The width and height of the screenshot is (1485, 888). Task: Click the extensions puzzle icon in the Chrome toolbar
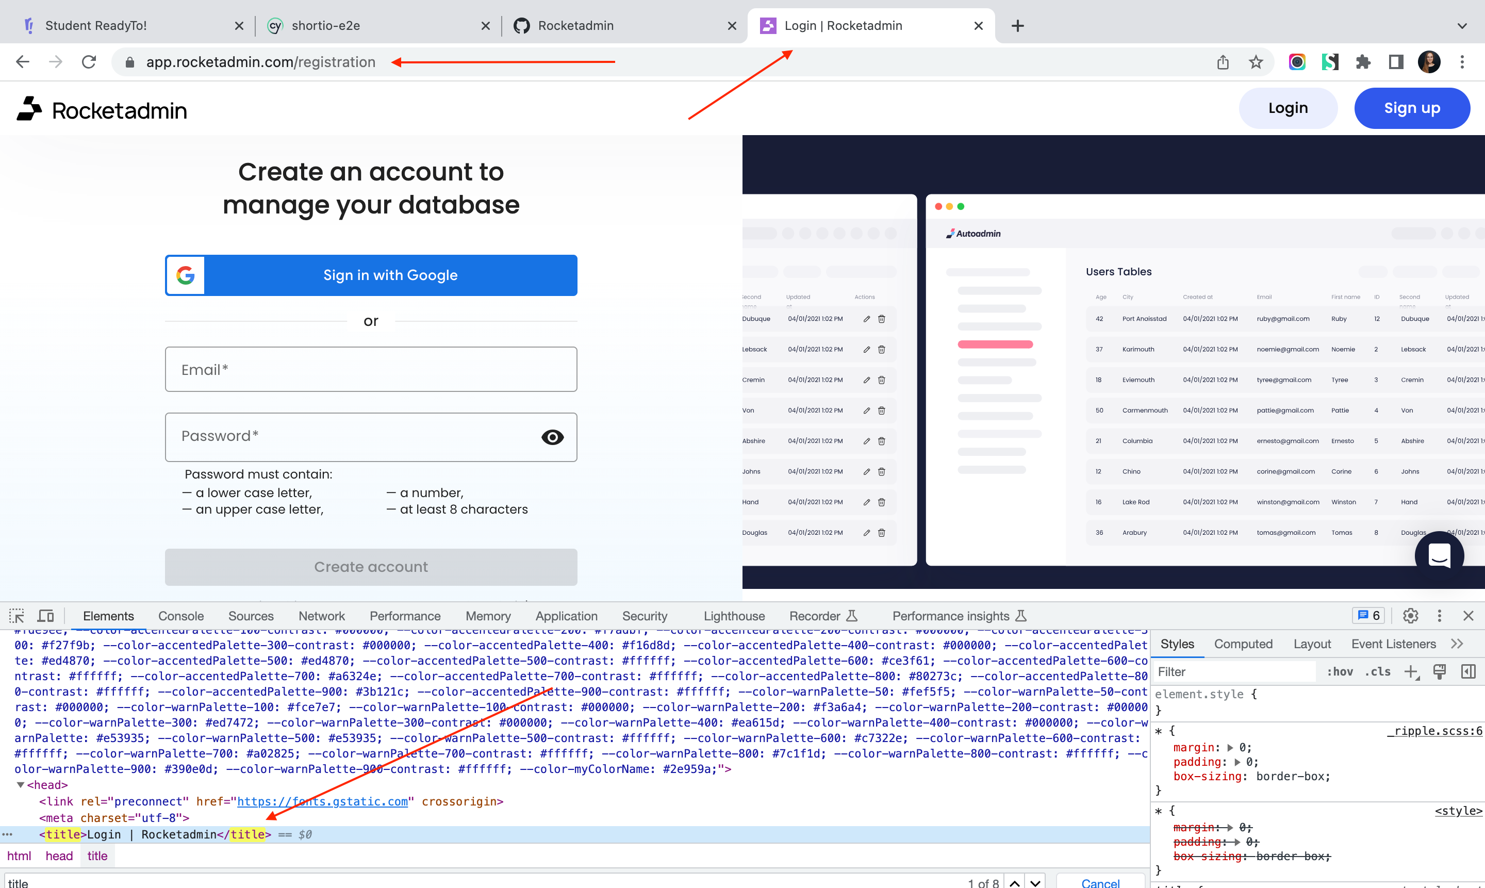coord(1363,62)
